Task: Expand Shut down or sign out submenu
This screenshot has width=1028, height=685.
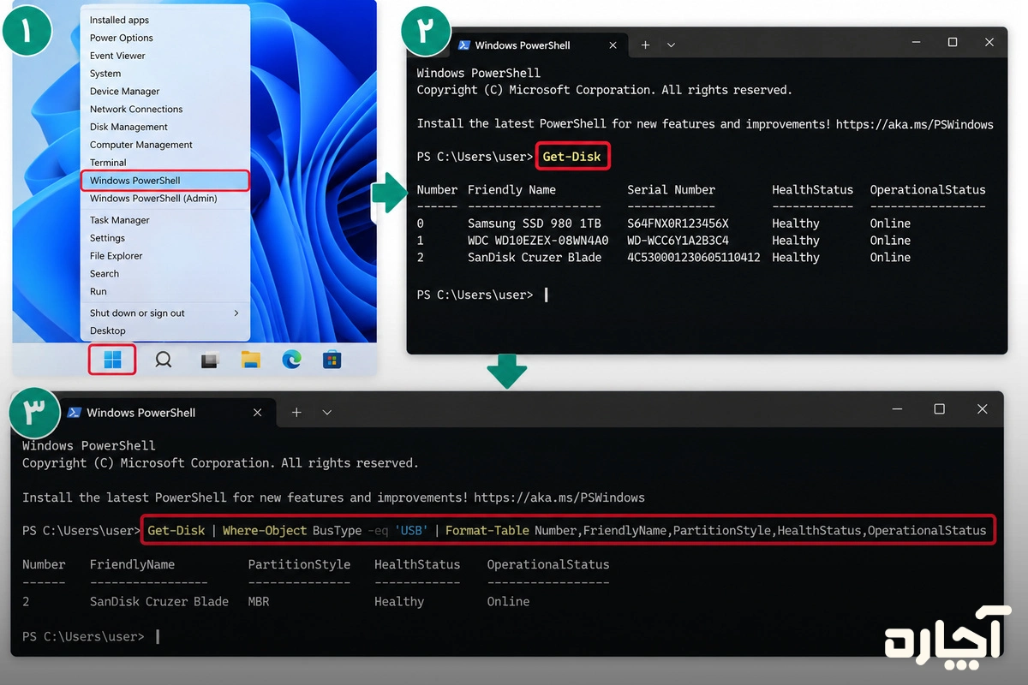Action: 164,313
